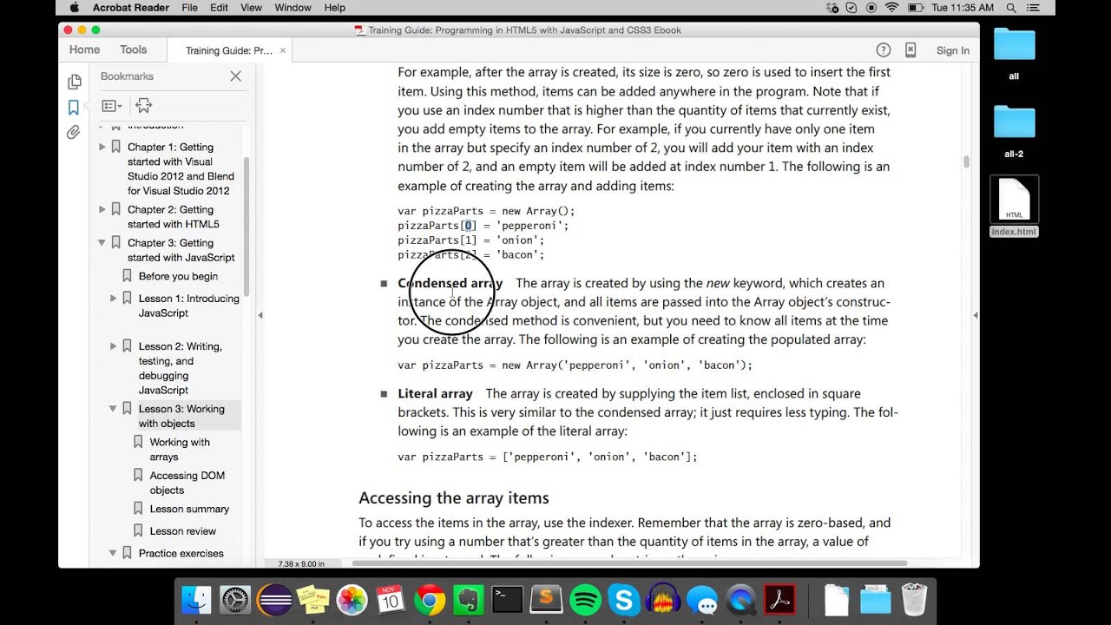Click the document horizontal scrollbar

[x=629, y=563]
